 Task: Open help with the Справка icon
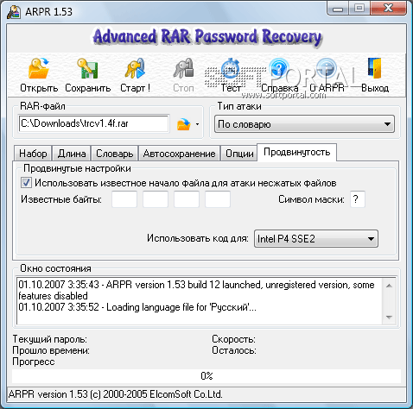(x=279, y=68)
